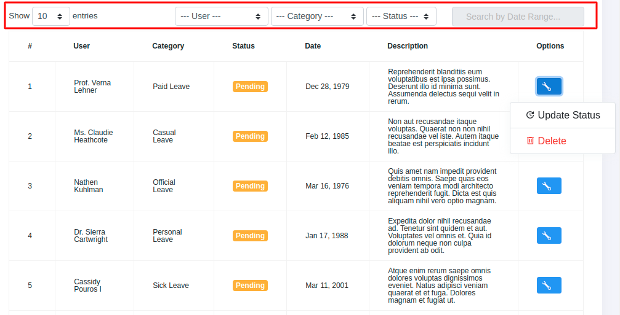Click the Pending badge for Ms. Claudie Heathcote

point(250,136)
